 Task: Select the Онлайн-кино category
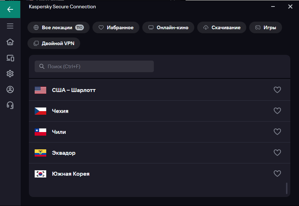[168, 27]
